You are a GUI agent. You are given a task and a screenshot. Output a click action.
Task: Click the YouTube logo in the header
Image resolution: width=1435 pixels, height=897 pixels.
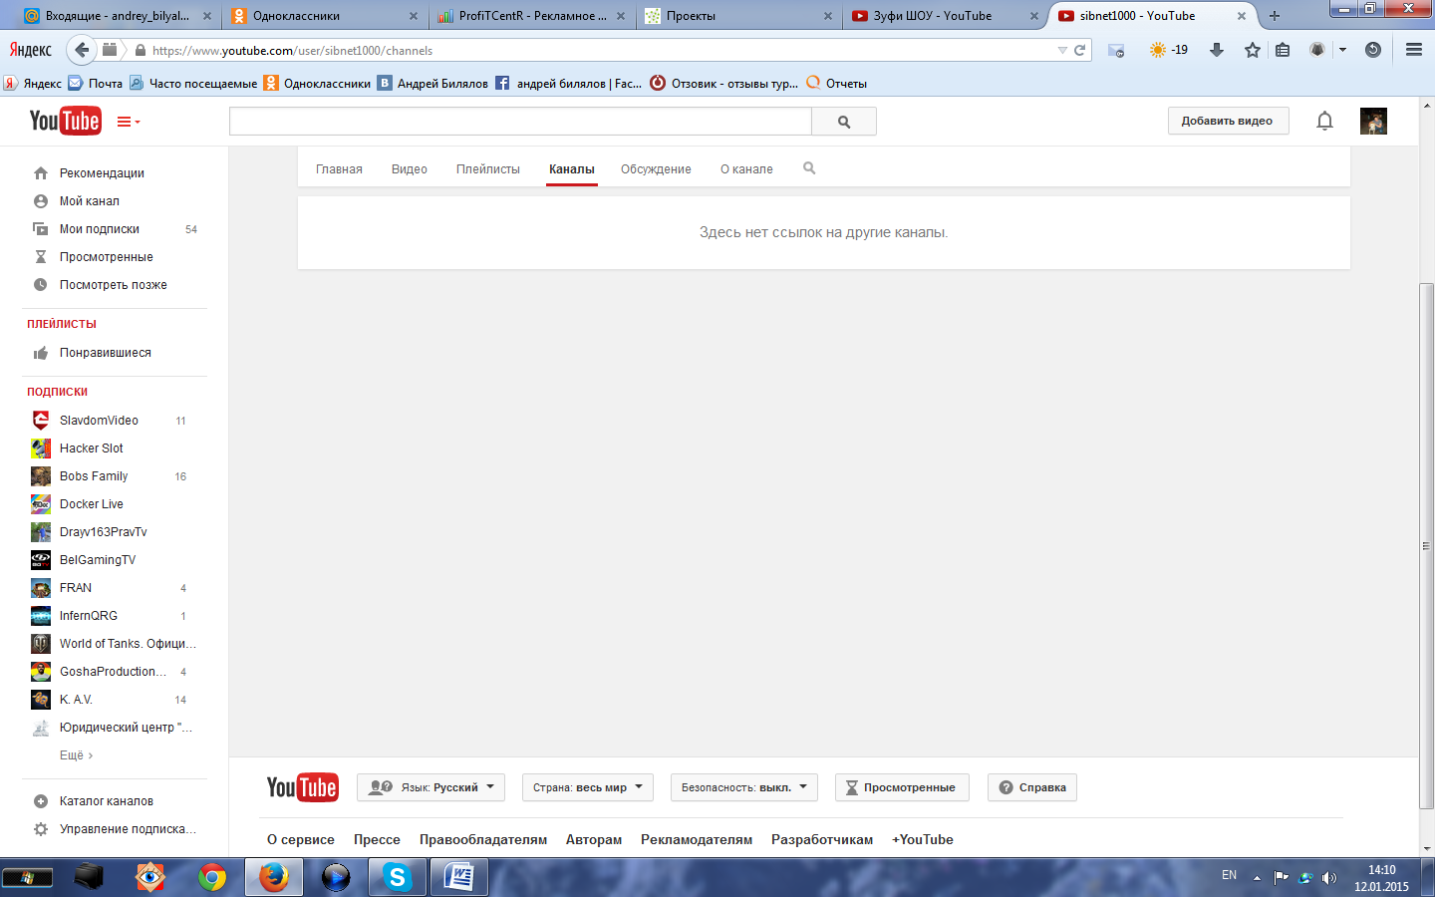point(65,121)
